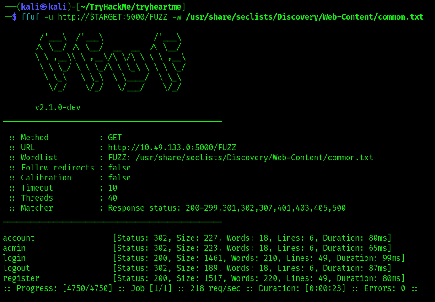Click the Follow redirects false value
Image resolution: width=435 pixels, height=302 pixels.
tap(119, 168)
